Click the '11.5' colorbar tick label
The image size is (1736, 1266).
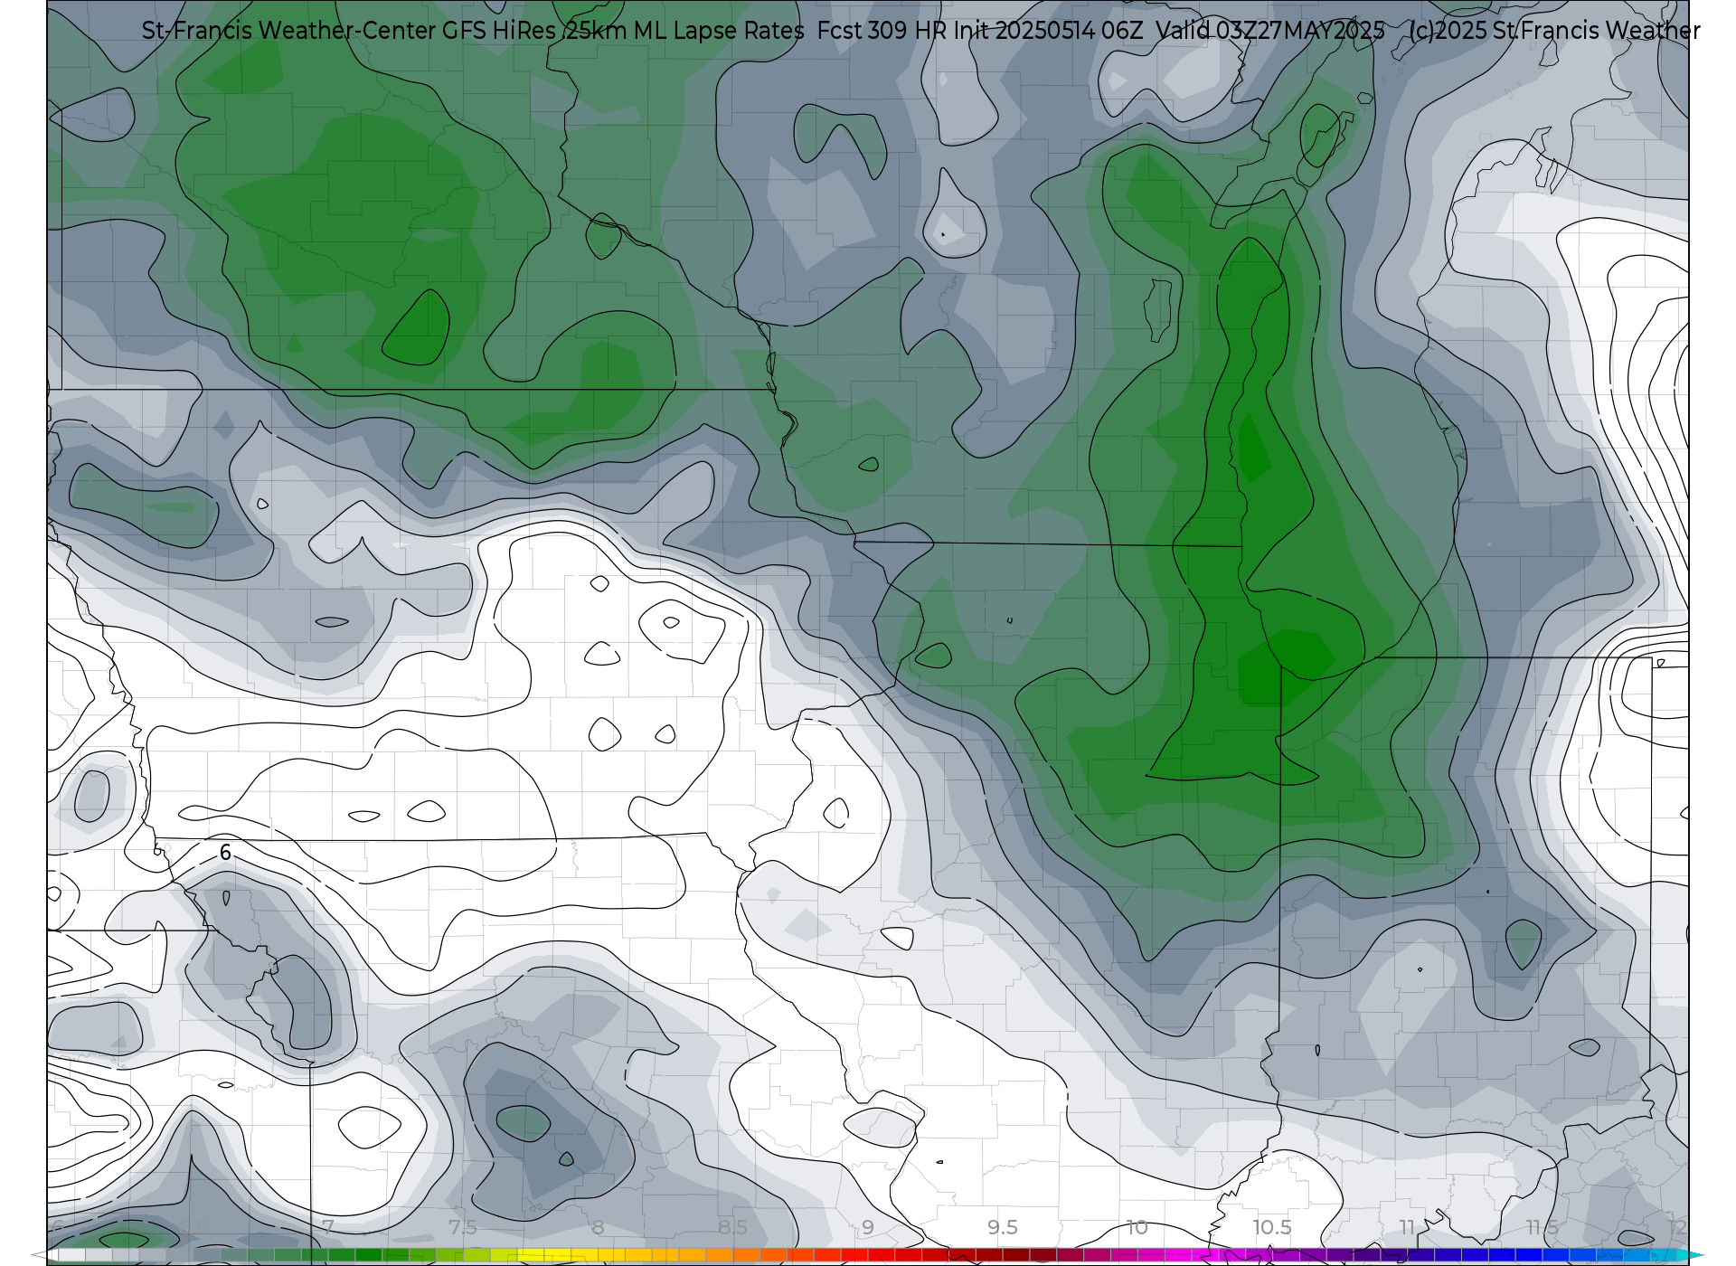pos(1542,1227)
